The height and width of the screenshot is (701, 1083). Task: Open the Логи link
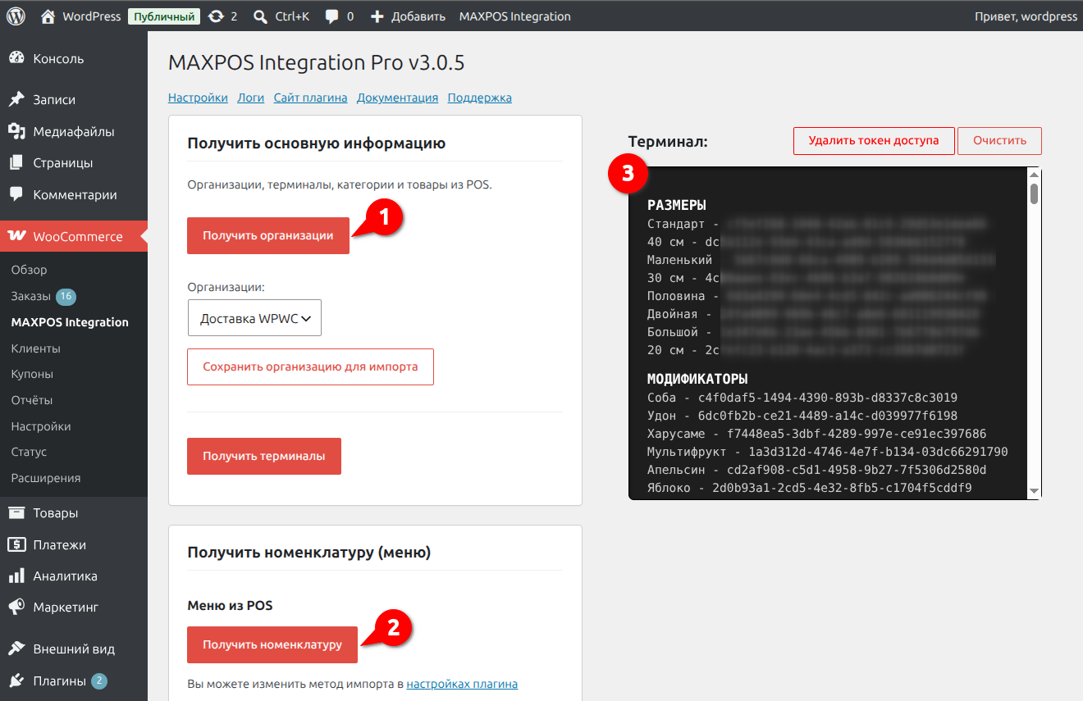(x=251, y=98)
